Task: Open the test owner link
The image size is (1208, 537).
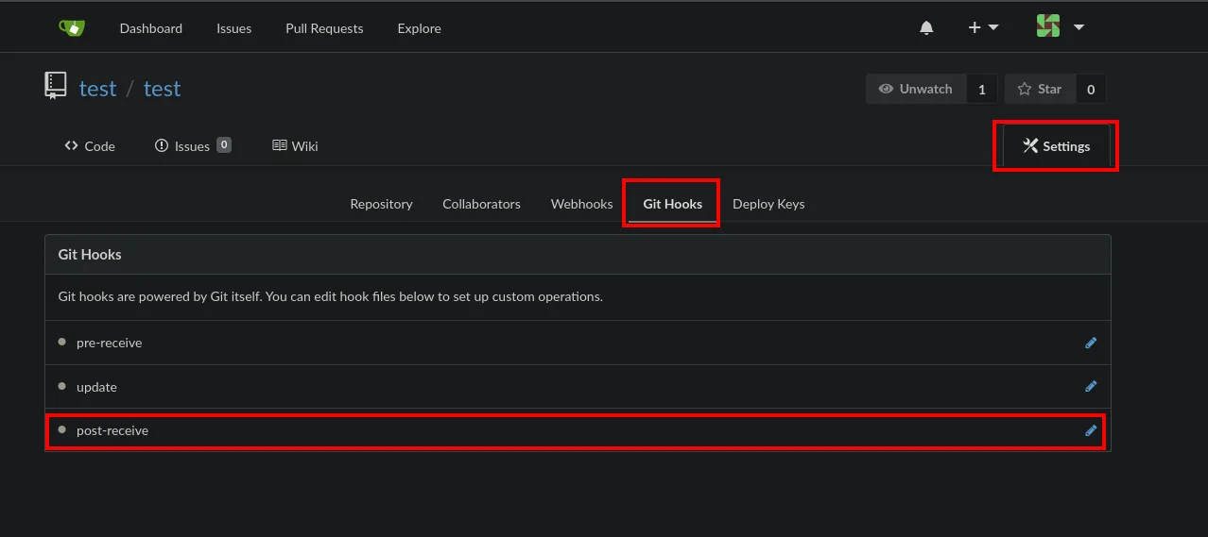Action: (97, 89)
